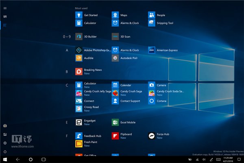This screenshot has height=163, width=244.
Task: Click the Power button in sidebar
Action: pyautogui.click(x=5, y=151)
